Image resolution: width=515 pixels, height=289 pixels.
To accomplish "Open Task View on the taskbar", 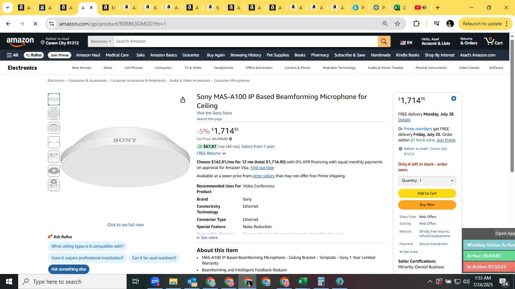I will (x=136, y=281).
